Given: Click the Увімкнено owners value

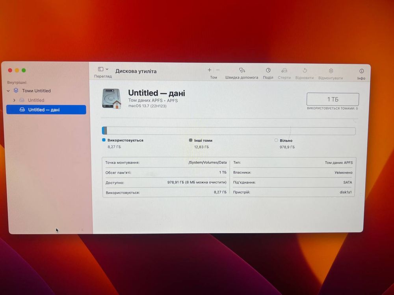Looking at the screenshot, I should 344,173.
